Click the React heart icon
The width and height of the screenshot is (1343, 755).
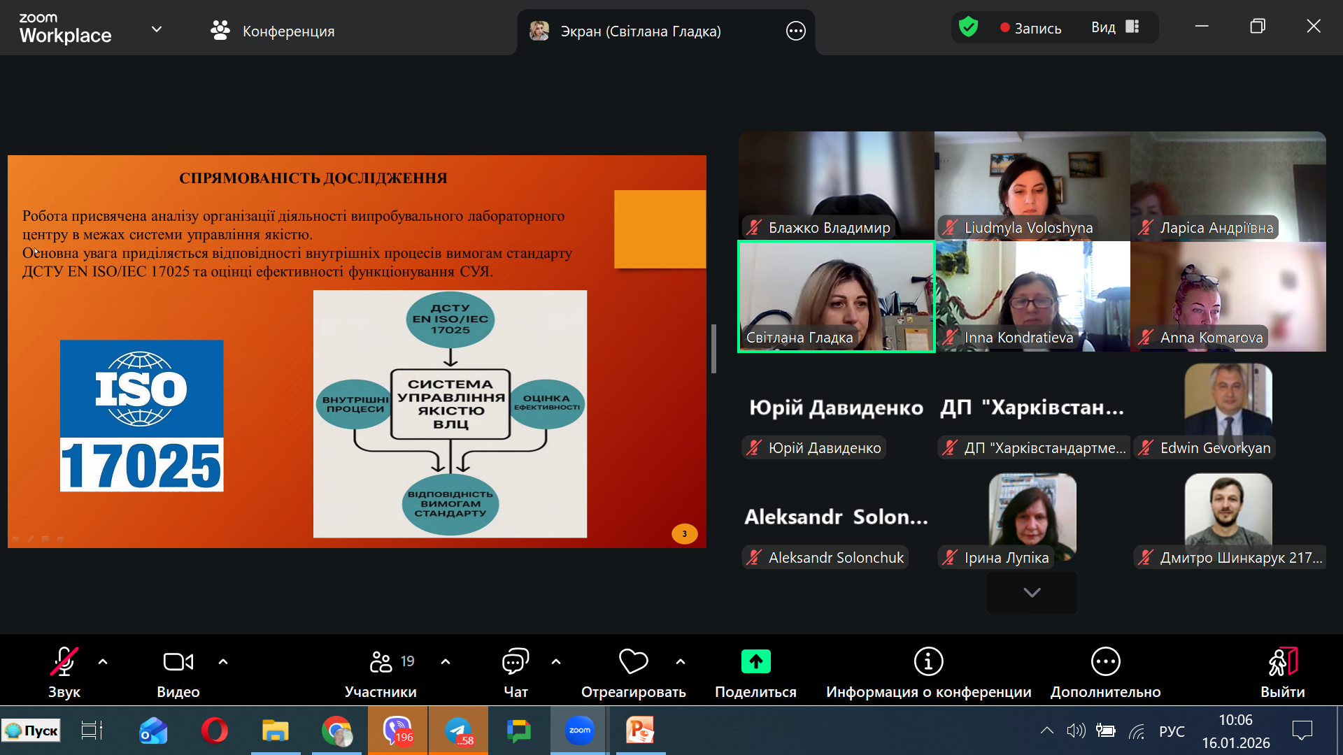click(x=633, y=662)
